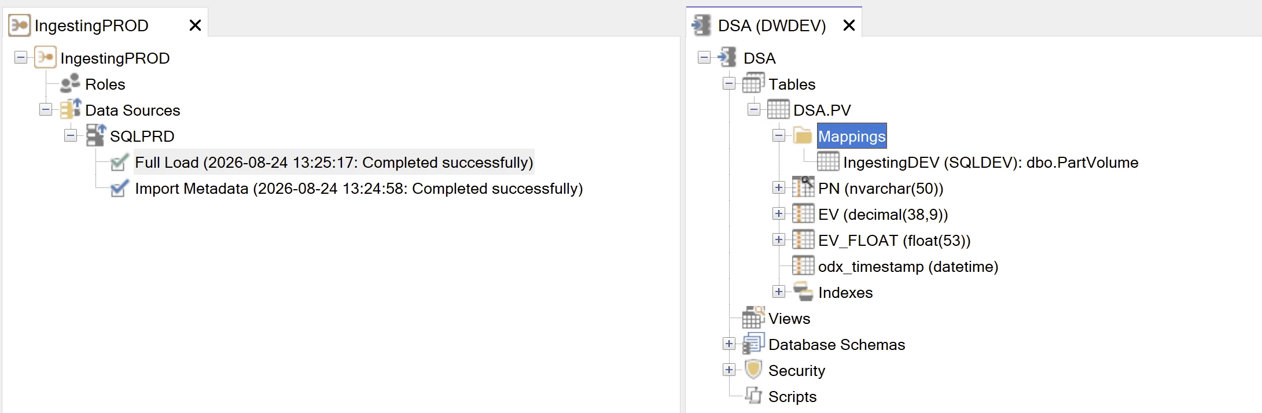The width and height of the screenshot is (1262, 413).
Task: Click the Views icon
Action: (753, 318)
